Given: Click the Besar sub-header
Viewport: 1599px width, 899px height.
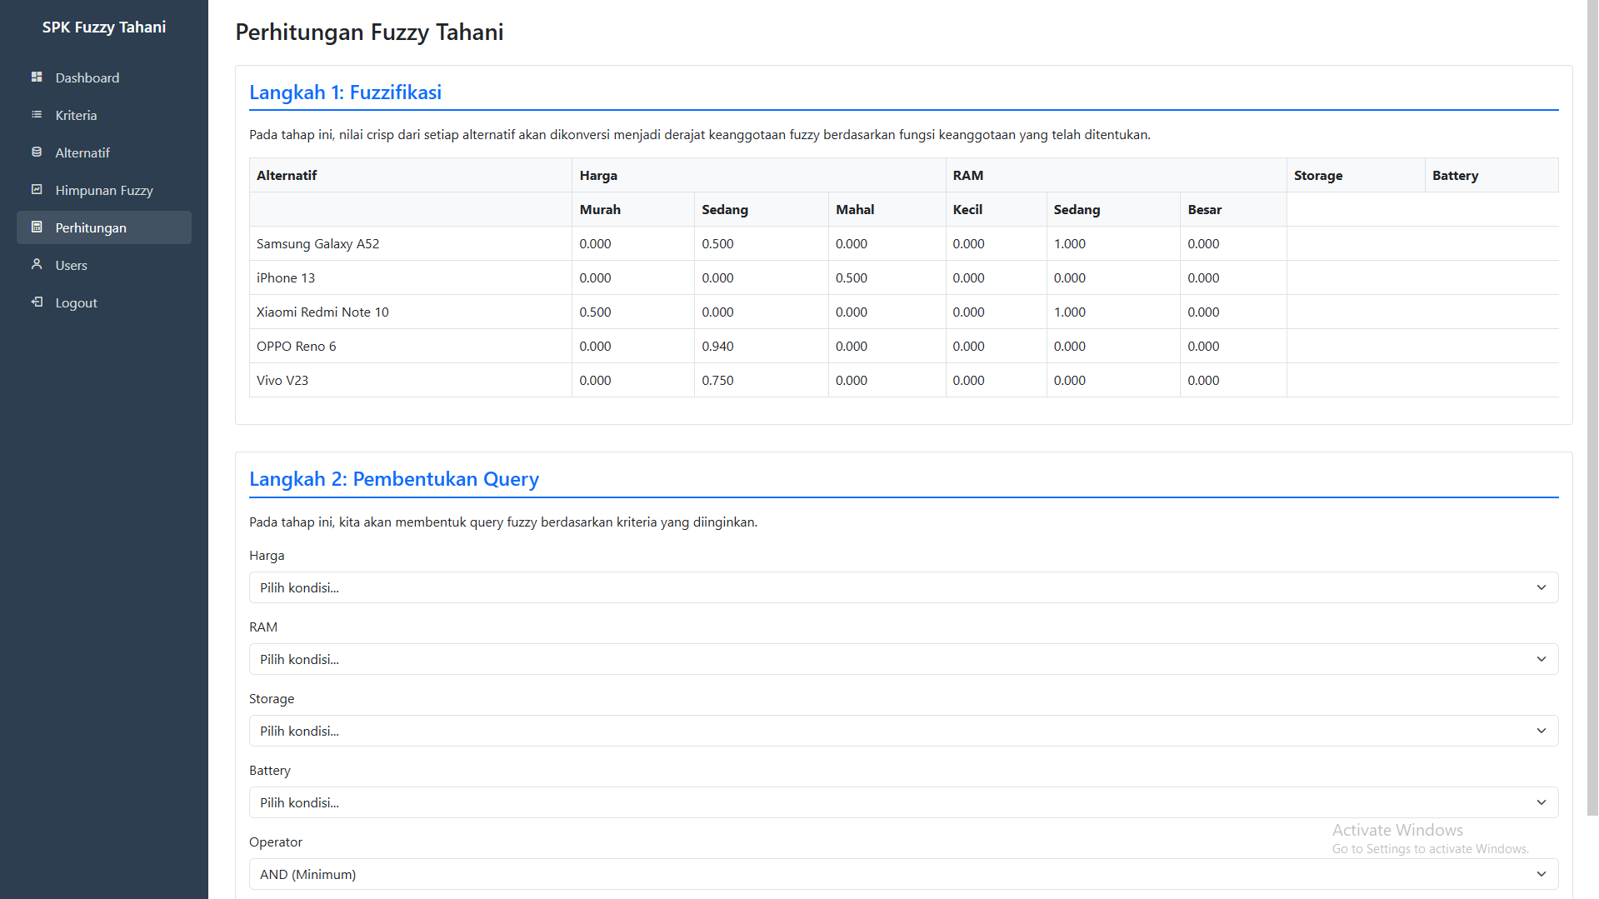Looking at the screenshot, I should (x=1205, y=209).
